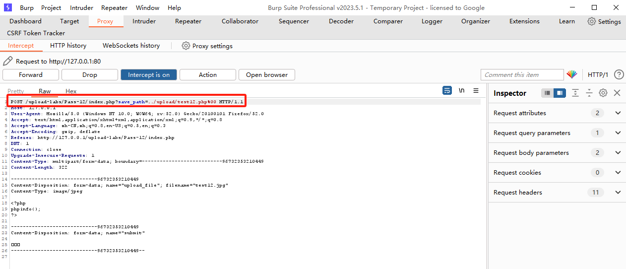Screen dimensions: 626x269
Task: Open the help question mark icon
Action: (619, 74)
